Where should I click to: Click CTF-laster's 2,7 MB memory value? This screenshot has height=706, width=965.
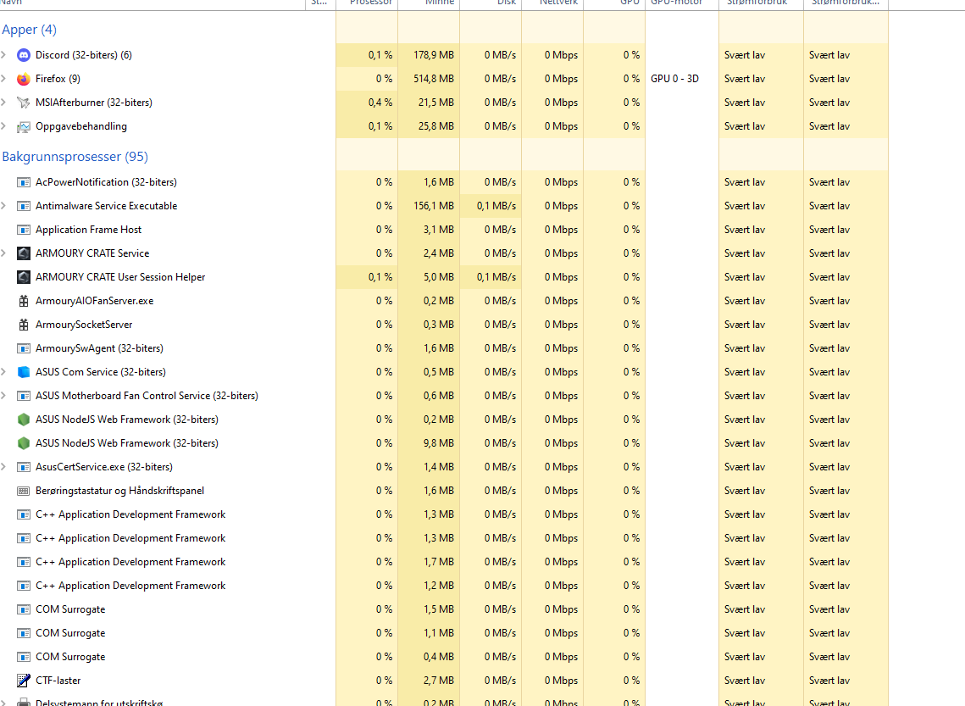[x=439, y=681]
